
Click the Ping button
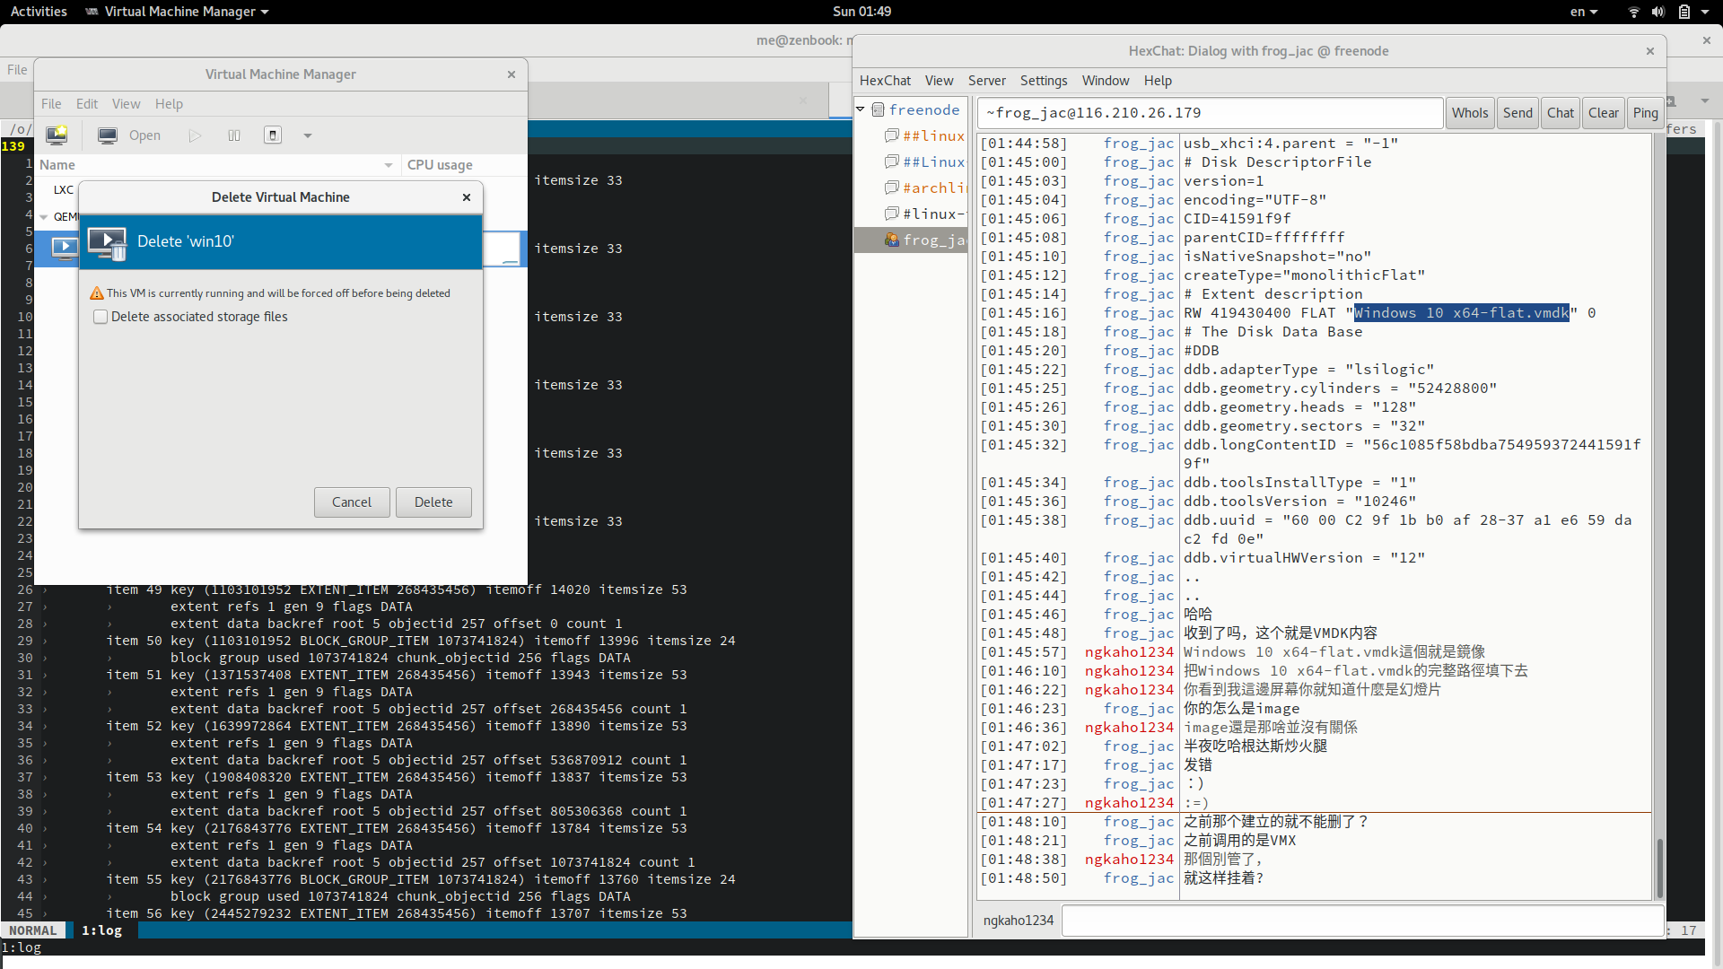[x=1646, y=113]
